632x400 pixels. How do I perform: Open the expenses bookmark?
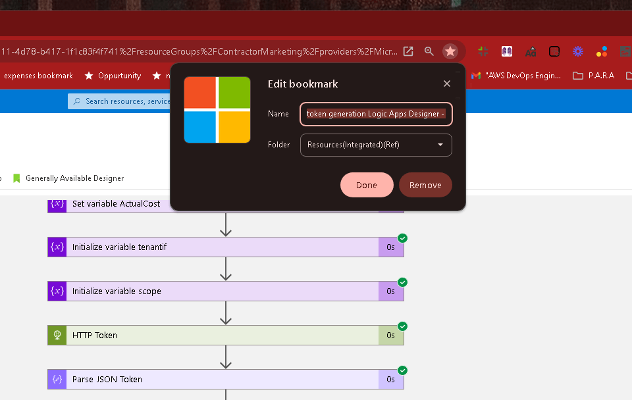tap(38, 75)
